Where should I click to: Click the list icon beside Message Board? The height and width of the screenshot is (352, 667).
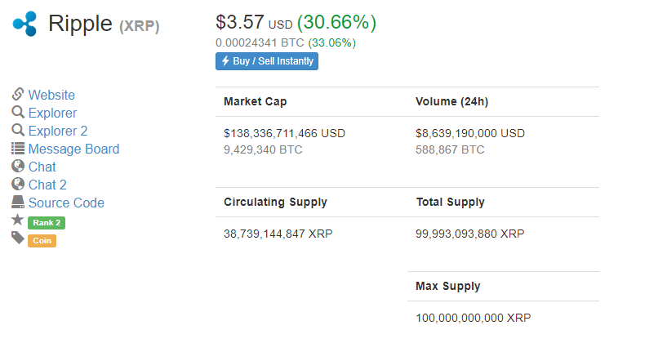pos(18,148)
